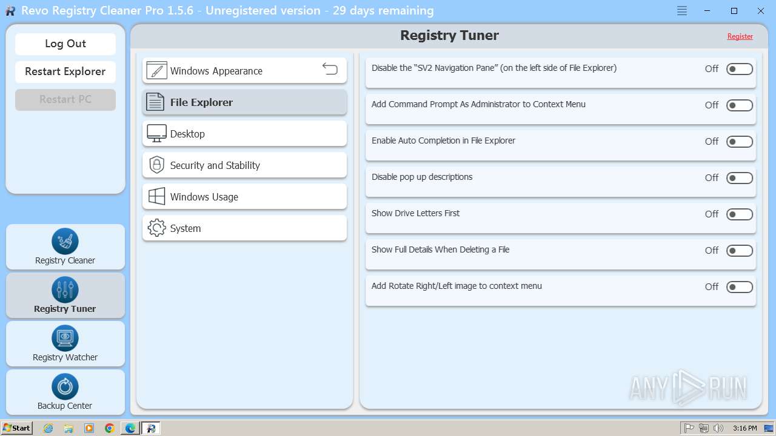Toggle Disable pop up descriptions switch
Image resolution: width=776 pixels, height=436 pixels.
pos(740,178)
